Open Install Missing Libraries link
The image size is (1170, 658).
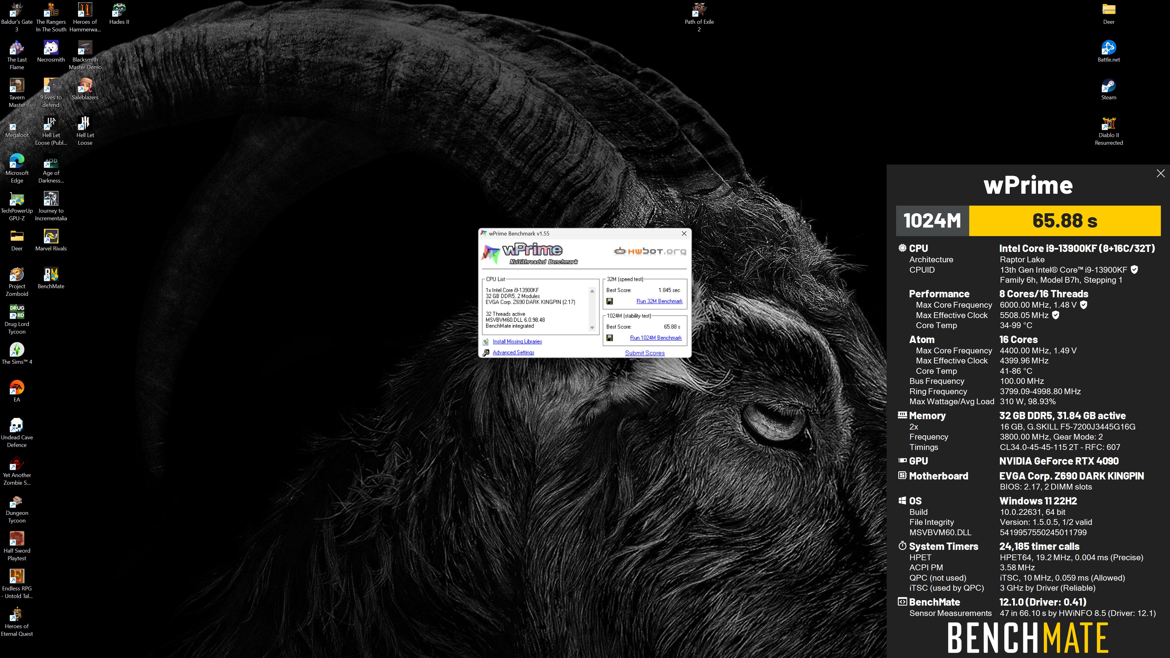517,341
